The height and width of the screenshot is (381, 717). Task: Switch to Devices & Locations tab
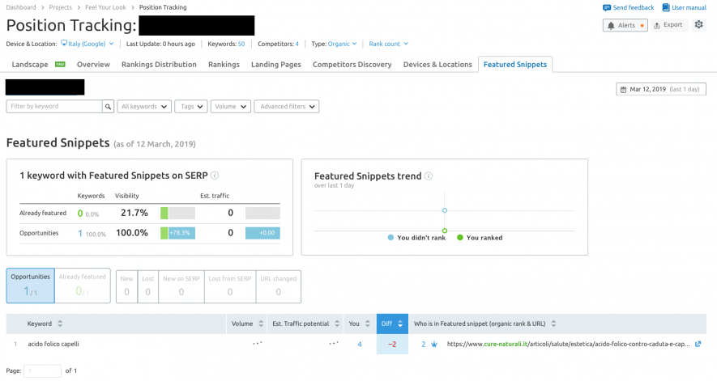pyautogui.click(x=437, y=65)
